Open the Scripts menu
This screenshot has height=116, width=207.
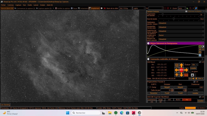(42, 5)
